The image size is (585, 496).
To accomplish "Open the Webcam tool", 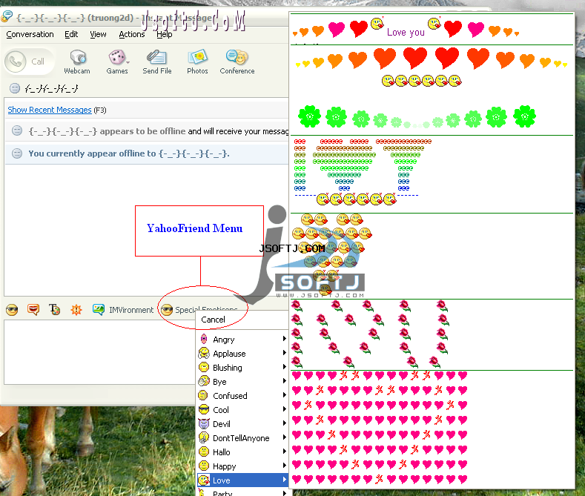I will pyautogui.click(x=77, y=62).
